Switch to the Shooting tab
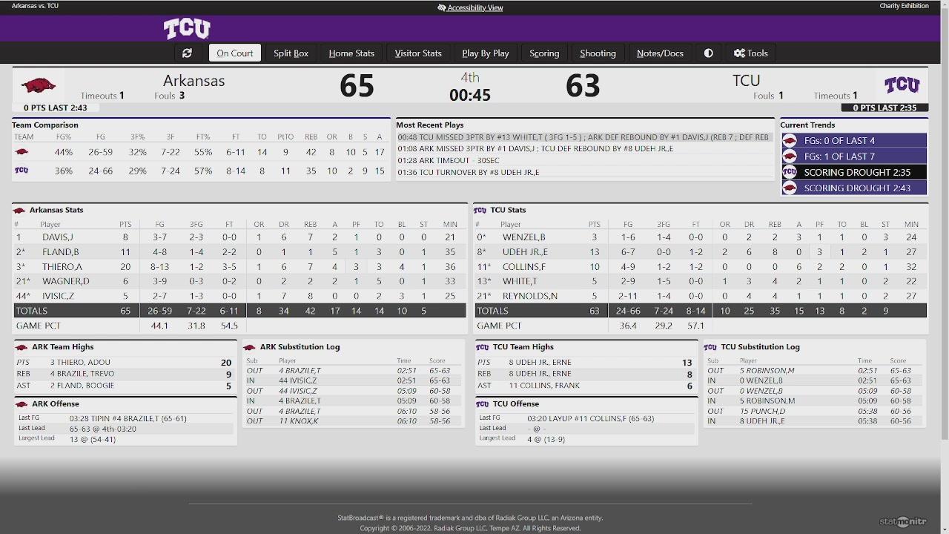This screenshot has height=534, width=949. [x=598, y=53]
